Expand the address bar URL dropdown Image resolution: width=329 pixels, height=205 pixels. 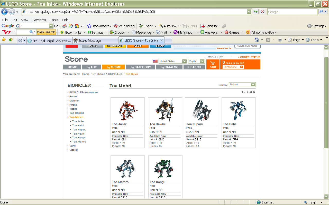pyautogui.click(x=249, y=12)
